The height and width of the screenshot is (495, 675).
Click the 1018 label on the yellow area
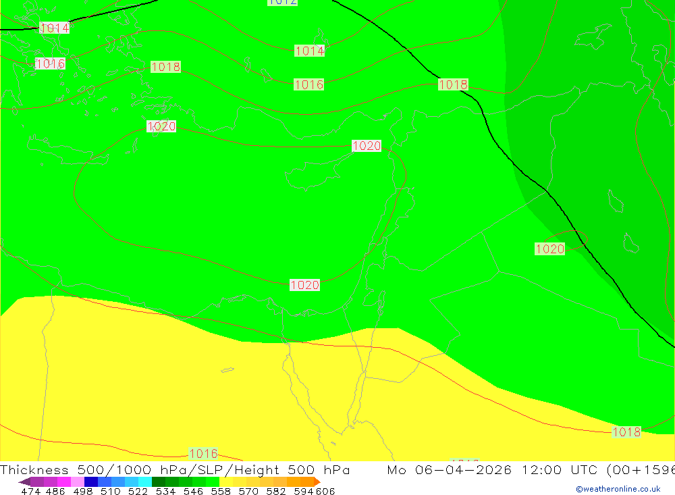coord(626,432)
